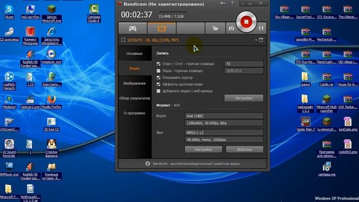The width and height of the screenshot is (359, 202).
Task: Open the Видео tab
Action: pyautogui.click(x=135, y=68)
